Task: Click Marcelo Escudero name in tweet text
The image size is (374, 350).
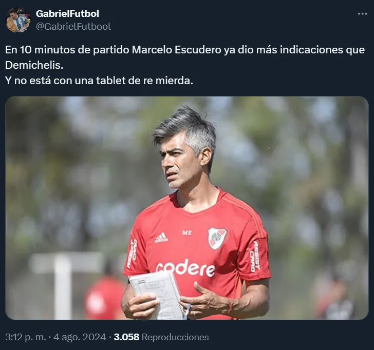Action: click(x=177, y=50)
